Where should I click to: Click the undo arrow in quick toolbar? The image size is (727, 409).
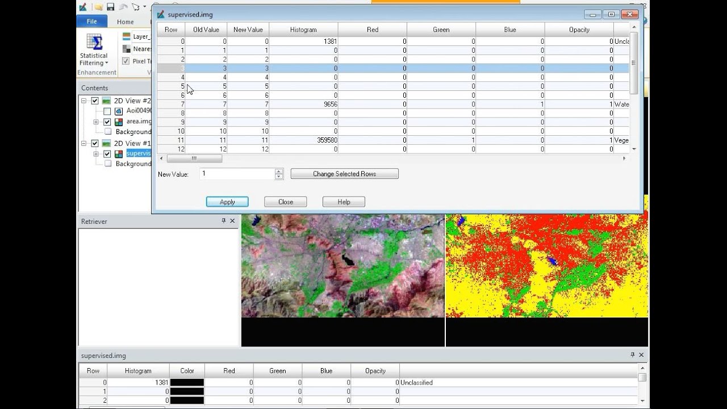pos(123,7)
